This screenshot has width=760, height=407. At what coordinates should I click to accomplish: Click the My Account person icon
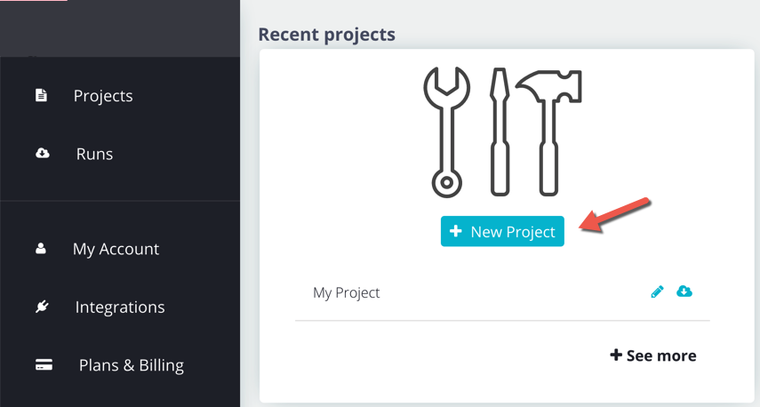tap(41, 249)
